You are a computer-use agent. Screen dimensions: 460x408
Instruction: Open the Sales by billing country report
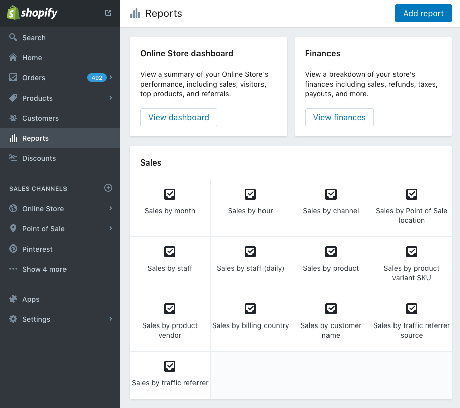coord(250,325)
